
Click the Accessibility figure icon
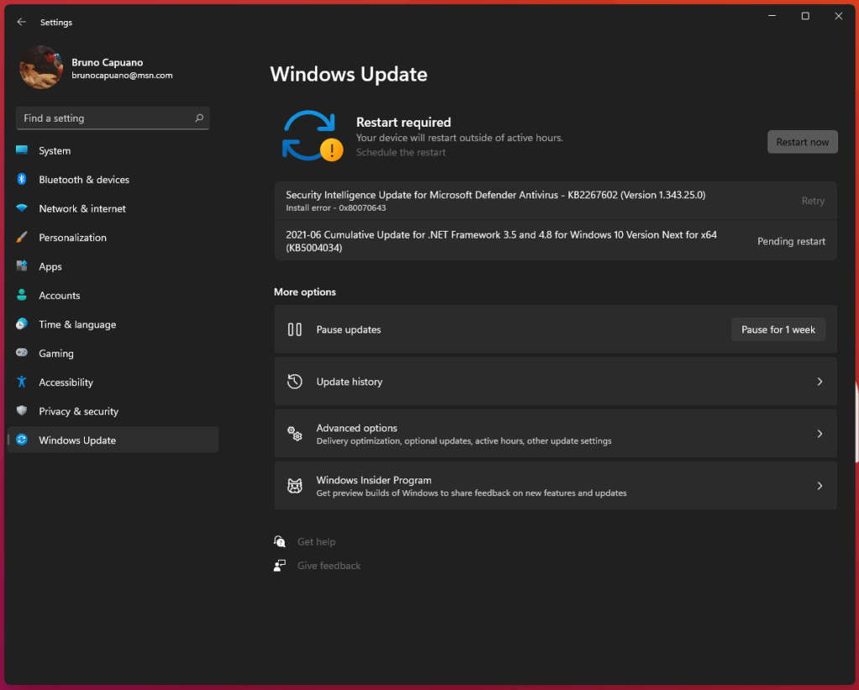[x=22, y=383]
